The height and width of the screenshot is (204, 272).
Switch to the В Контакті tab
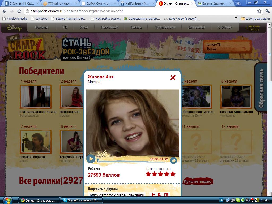coord(22,3)
